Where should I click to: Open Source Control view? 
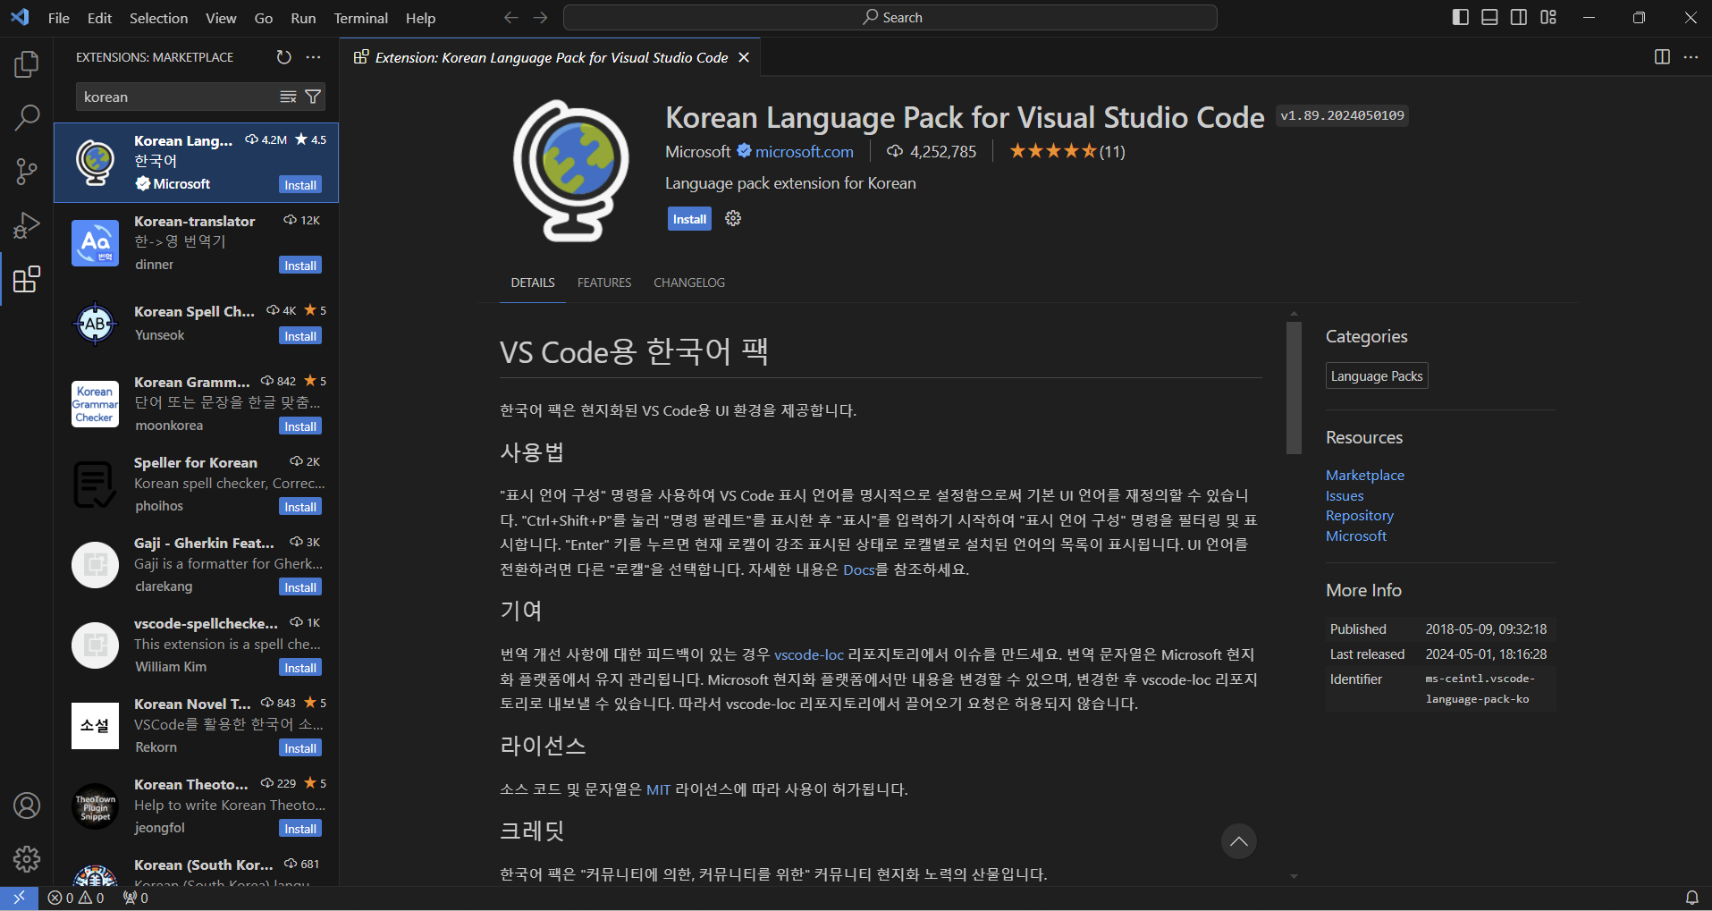tap(27, 172)
